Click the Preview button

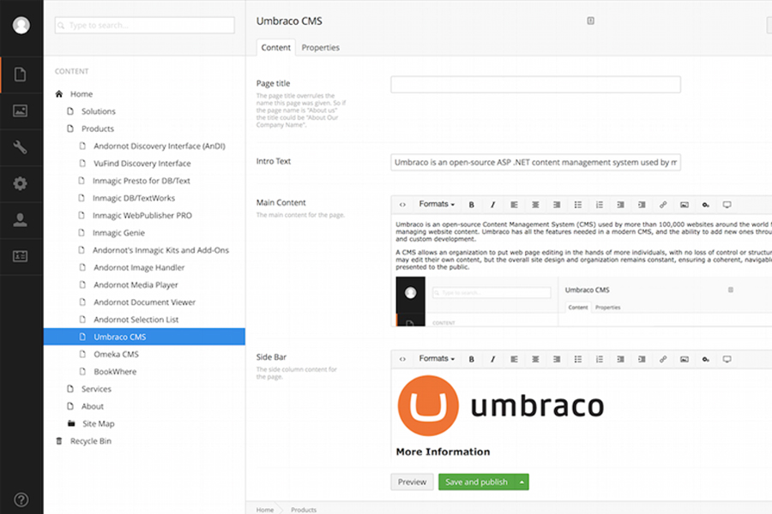click(412, 482)
